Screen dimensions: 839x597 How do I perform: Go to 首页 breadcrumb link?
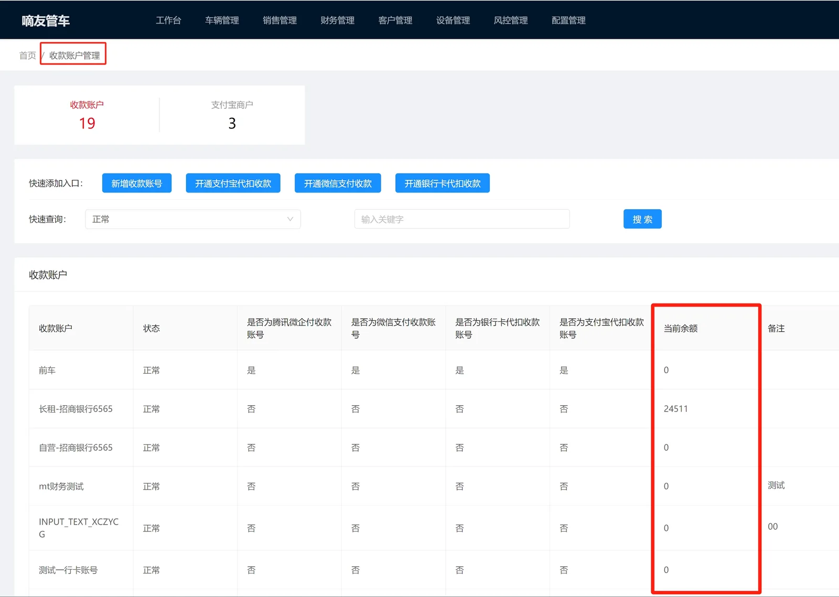click(x=27, y=56)
